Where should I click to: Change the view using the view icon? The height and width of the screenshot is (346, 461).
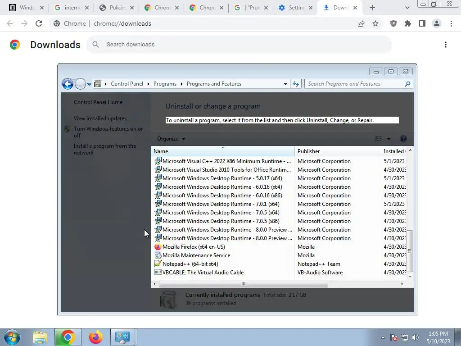378,139
